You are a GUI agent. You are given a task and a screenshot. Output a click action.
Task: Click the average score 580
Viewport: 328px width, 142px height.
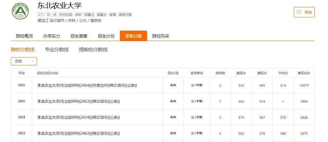pos(283,133)
